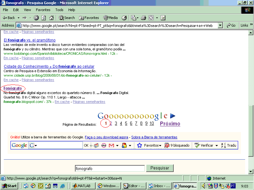Expand the address bar URL dropdown

(x=220, y=25)
